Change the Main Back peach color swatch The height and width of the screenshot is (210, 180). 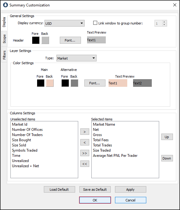pyautogui.click(x=50, y=83)
